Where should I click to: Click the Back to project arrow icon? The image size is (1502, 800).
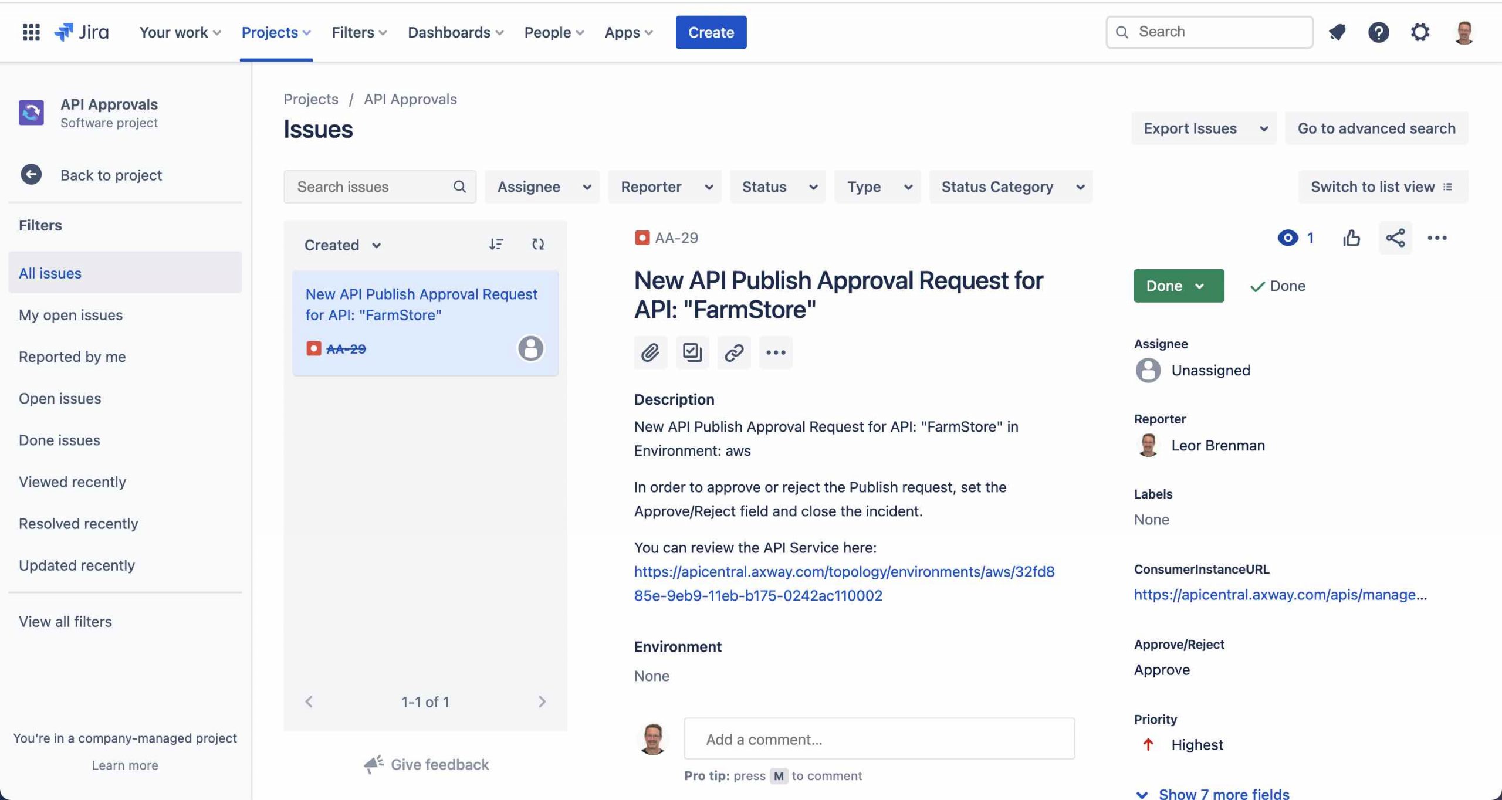pos(31,174)
